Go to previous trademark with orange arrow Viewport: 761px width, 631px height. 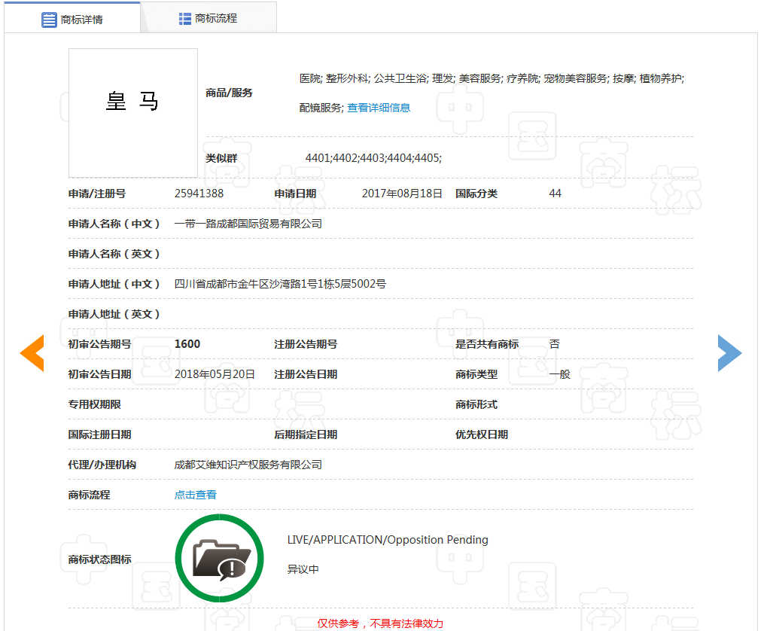point(32,353)
